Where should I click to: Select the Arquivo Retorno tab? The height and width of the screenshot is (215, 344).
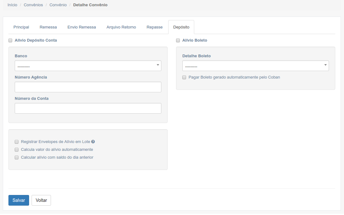click(x=121, y=27)
